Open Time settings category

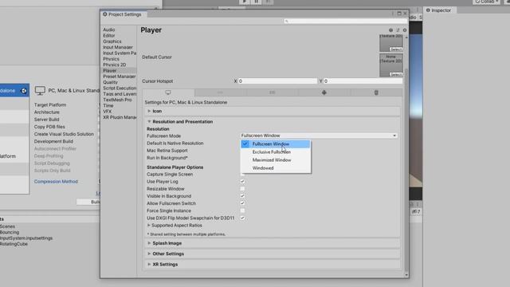(108, 106)
